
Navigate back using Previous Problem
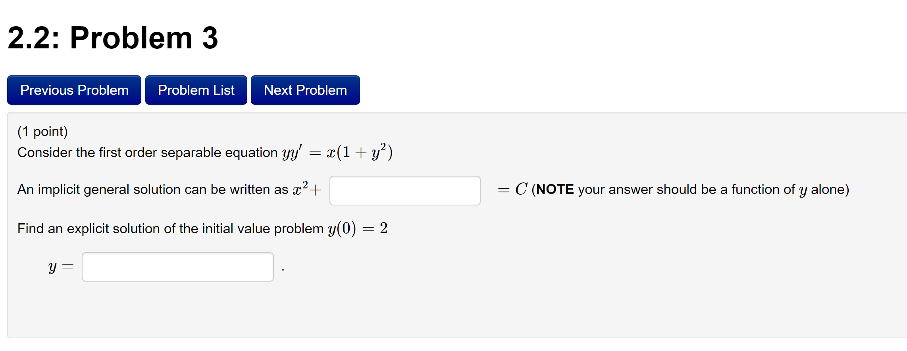tap(73, 90)
